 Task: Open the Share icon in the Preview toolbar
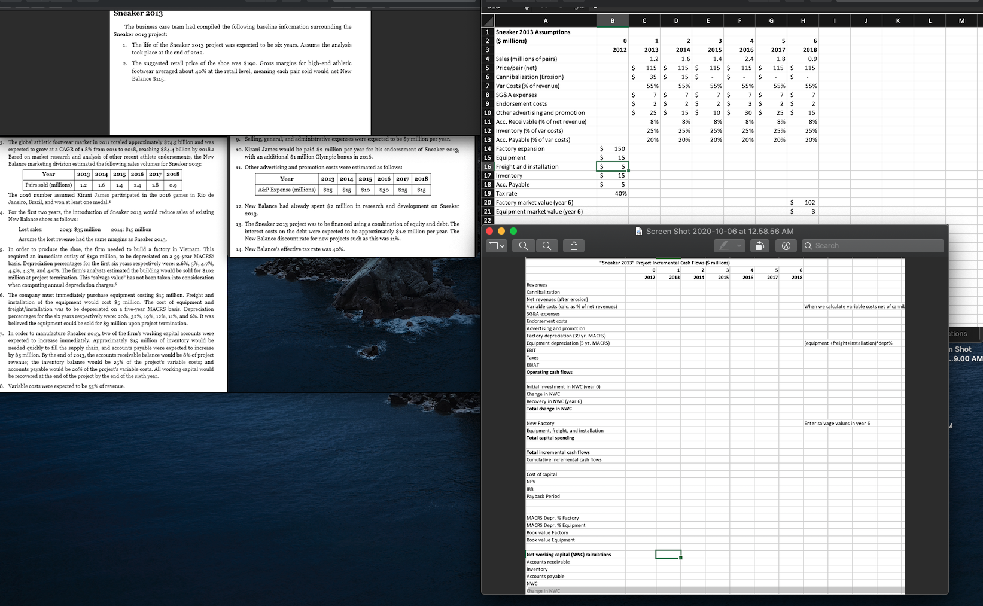coord(573,245)
